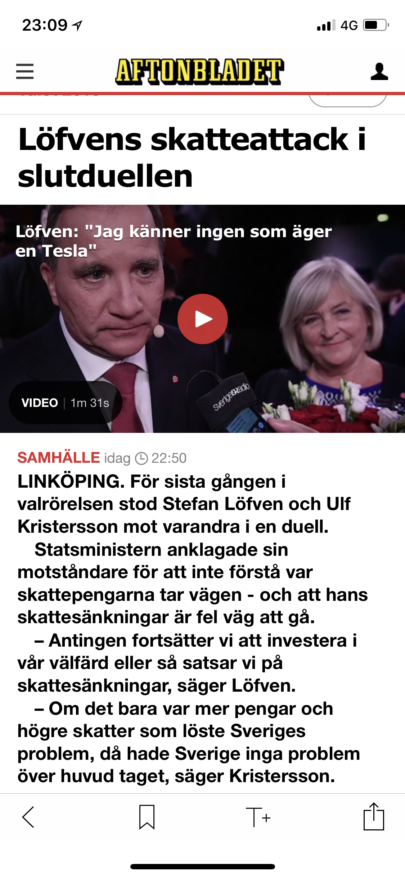Image resolution: width=405 pixels, height=878 pixels.
Task: Bookmark this article
Action: [147, 817]
